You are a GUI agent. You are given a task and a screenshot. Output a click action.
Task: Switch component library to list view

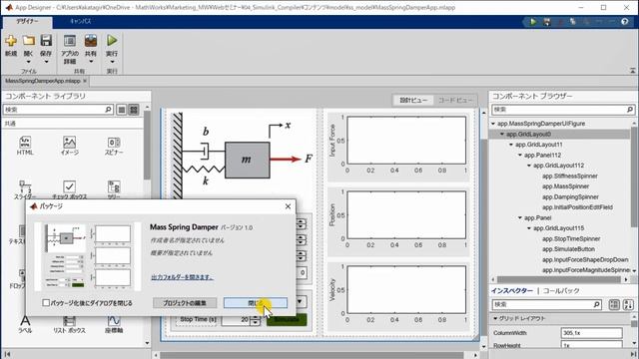pos(122,110)
